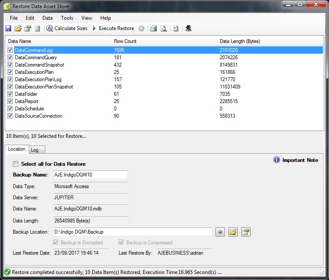Click the Print Preview magnifier icon
The image size is (329, 280).
coord(163,28)
